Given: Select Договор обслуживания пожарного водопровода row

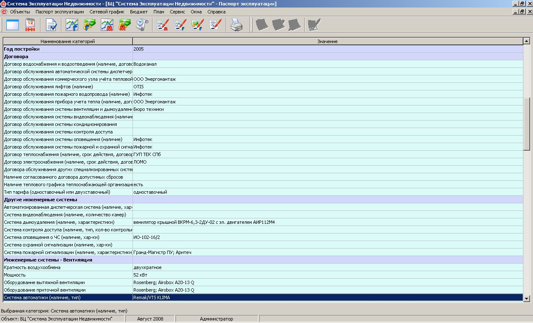Looking at the screenshot, I should [x=263, y=94].
